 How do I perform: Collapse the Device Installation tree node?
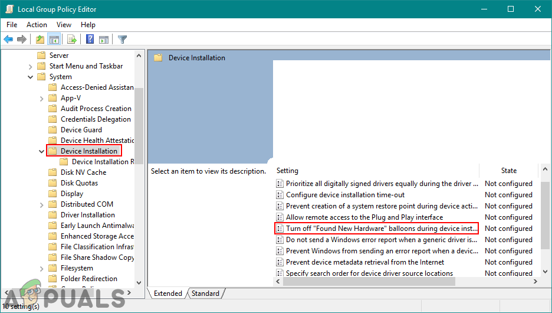[x=41, y=151]
